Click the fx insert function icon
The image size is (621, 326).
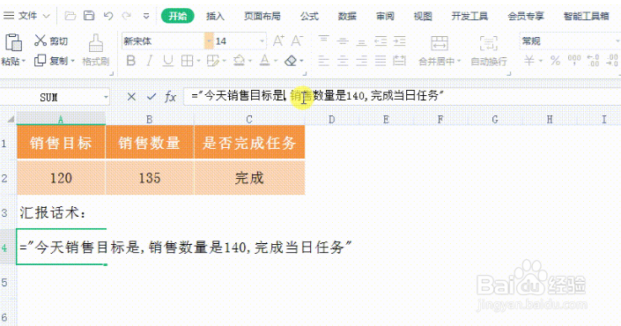pyautogui.click(x=170, y=96)
